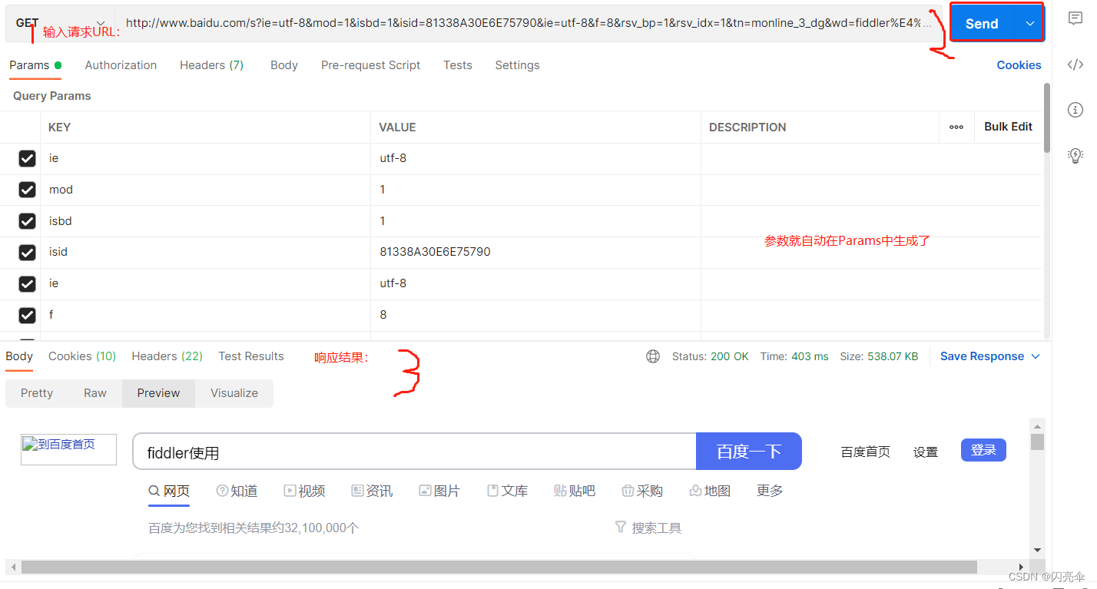Open the 图片 search category
The width and height of the screenshot is (1097, 589).
(x=439, y=491)
